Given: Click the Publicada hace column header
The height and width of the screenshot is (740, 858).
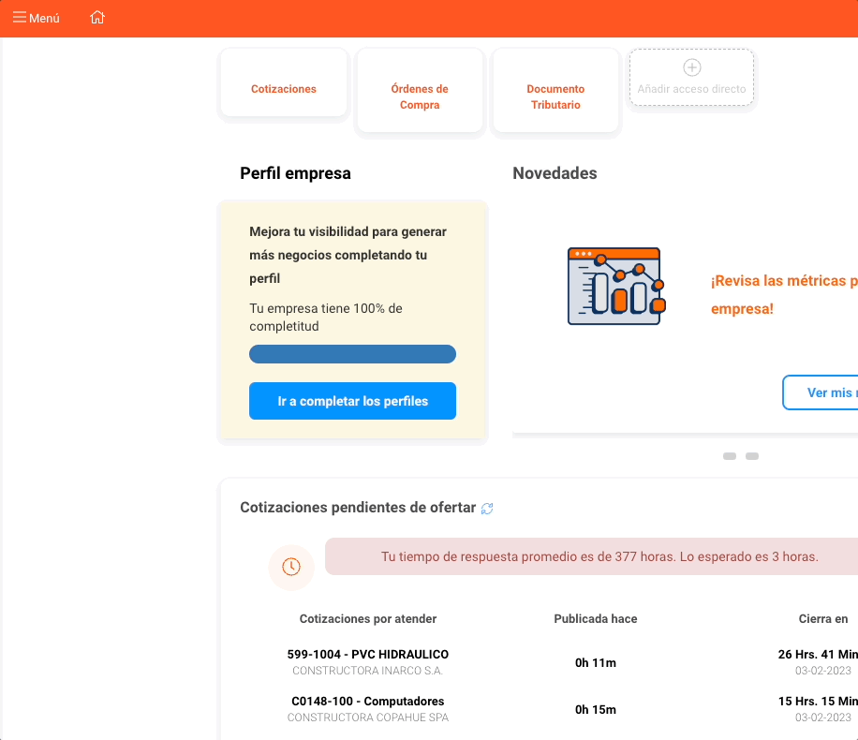Looking at the screenshot, I should [x=596, y=619].
